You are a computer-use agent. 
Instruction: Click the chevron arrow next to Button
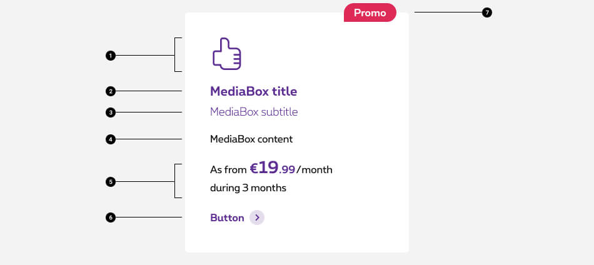tap(257, 217)
